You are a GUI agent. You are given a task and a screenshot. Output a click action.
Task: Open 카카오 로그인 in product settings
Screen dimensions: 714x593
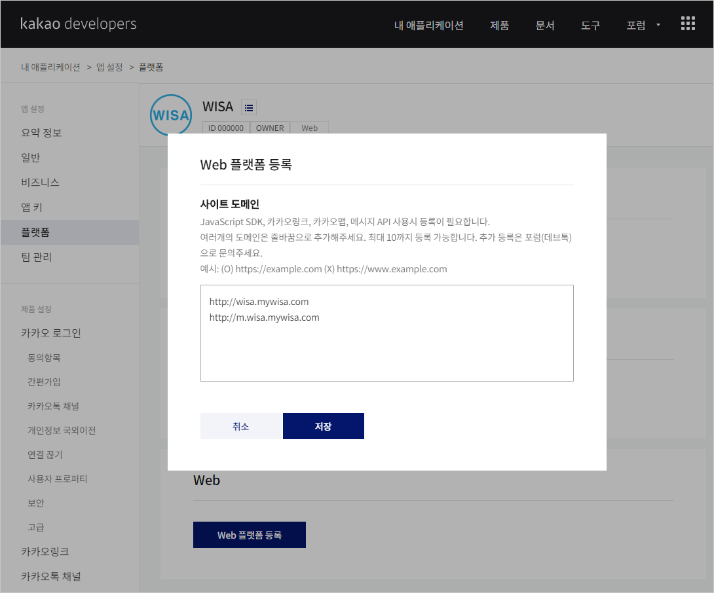[51, 332]
